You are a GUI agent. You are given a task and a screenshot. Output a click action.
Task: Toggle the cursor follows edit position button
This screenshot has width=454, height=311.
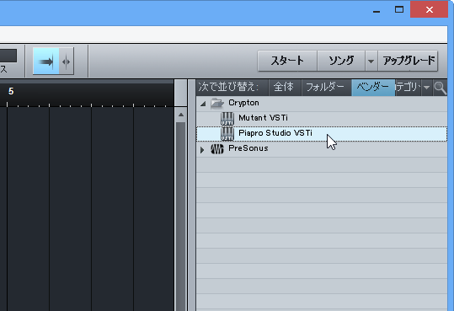[67, 62]
